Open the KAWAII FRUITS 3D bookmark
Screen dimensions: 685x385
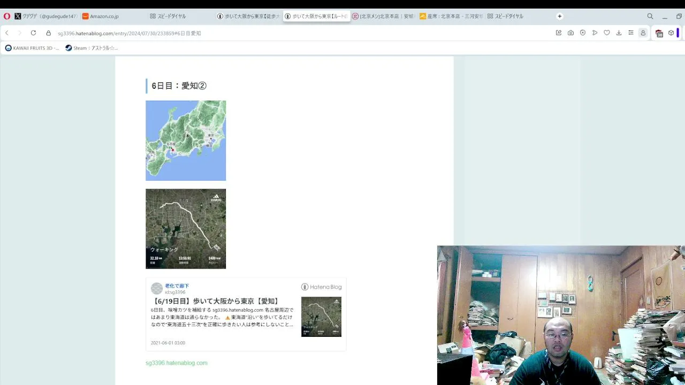(32, 48)
